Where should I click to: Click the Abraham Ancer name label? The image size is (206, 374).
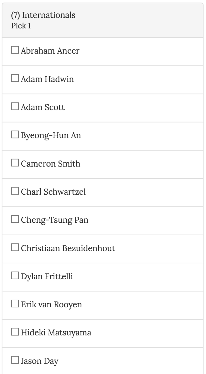point(50,51)
